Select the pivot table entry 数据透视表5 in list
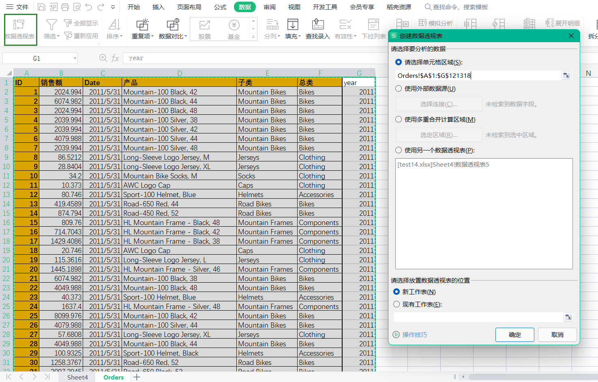598x382 pixels. [x=444, y=164]
